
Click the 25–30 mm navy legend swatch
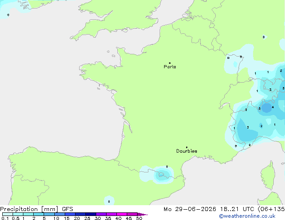[x=90, y=214]
